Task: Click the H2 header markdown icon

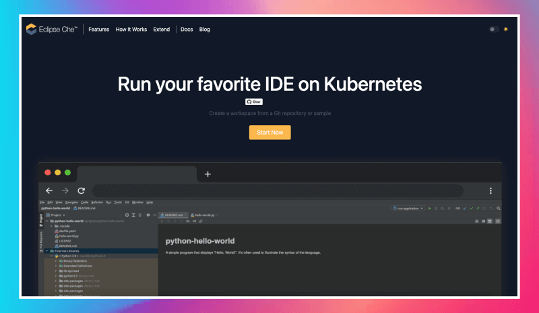Action: pyautogui.click(x=194, y=221)
